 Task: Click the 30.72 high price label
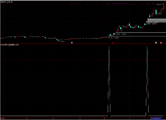(158, 5)
